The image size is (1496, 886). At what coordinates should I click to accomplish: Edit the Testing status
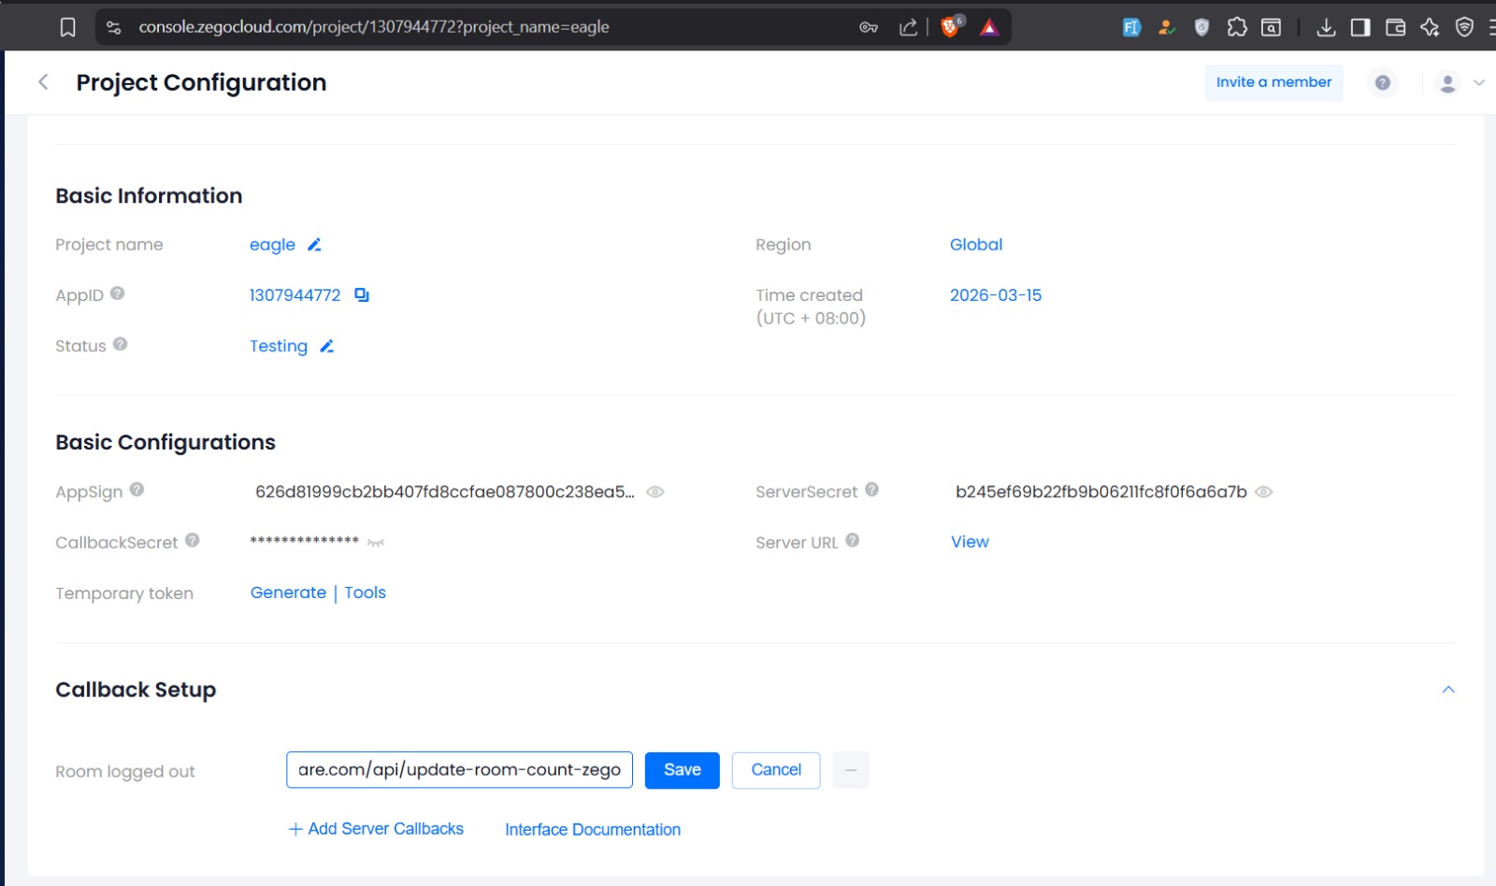326,347
